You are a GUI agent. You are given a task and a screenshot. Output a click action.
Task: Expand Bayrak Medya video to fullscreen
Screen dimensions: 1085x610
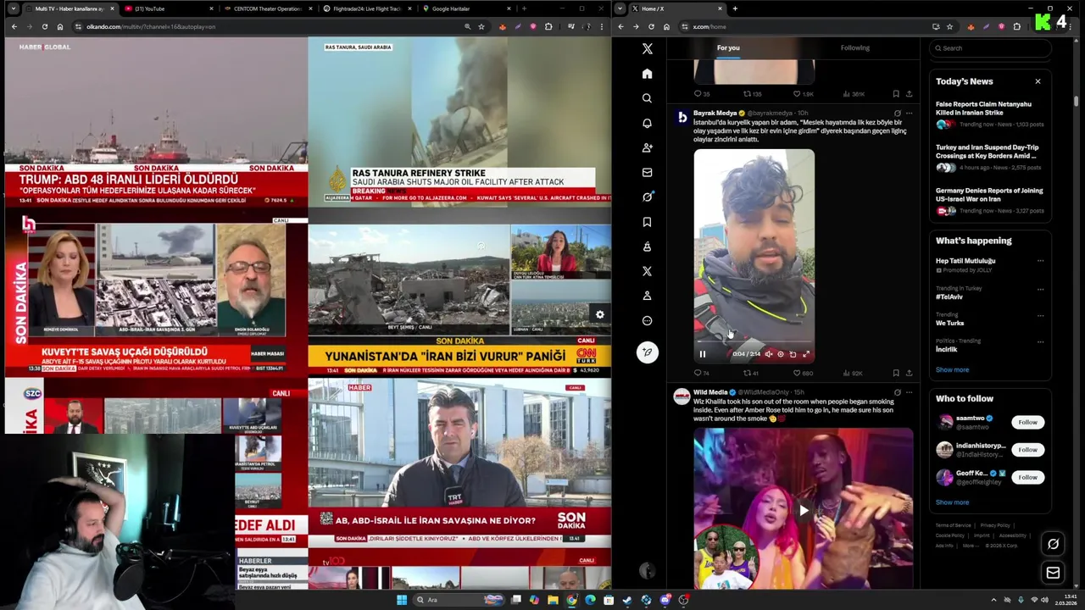tap(806, 354)
